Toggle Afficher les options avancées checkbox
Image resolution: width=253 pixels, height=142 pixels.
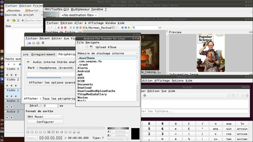tap(28, 82)
